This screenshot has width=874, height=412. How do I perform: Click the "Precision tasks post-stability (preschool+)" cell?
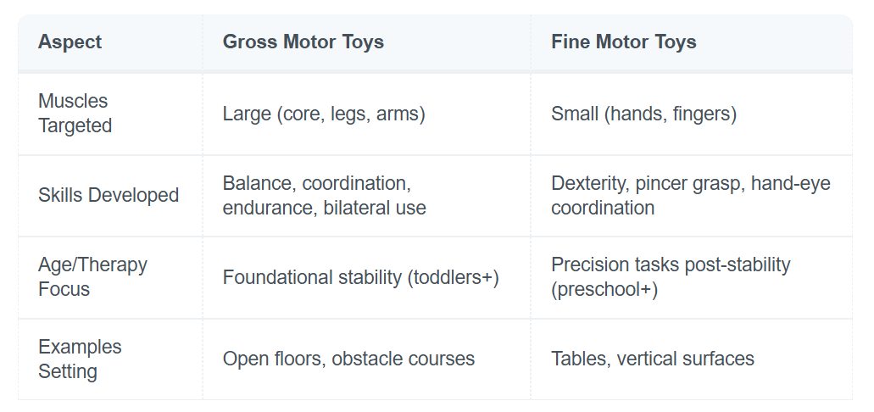[670, 277]
